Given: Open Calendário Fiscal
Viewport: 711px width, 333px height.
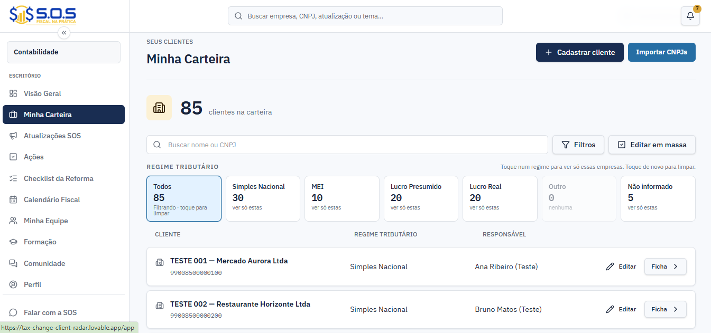Looking at the screenshot, I should [x=63, y=199].
